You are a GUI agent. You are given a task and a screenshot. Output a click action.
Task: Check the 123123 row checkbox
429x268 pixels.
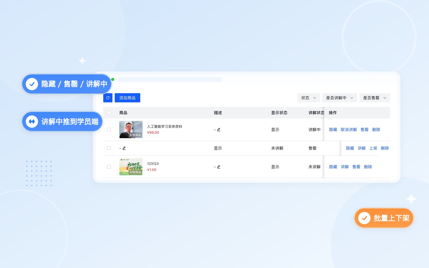point(109,167)
